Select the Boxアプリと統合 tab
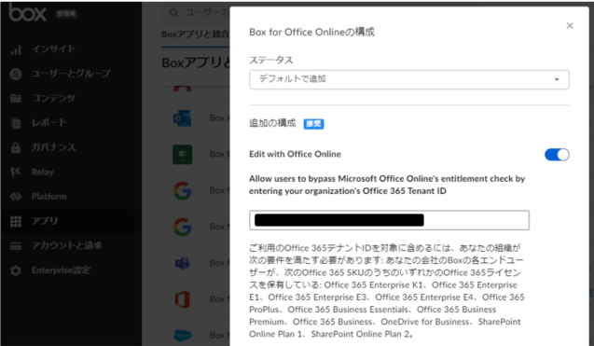Screen dimensions: 594x346 (196, 35)
